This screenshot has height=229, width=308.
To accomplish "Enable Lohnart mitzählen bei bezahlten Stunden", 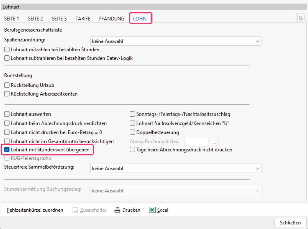I will pyautogui.click(x=7, y=50).
